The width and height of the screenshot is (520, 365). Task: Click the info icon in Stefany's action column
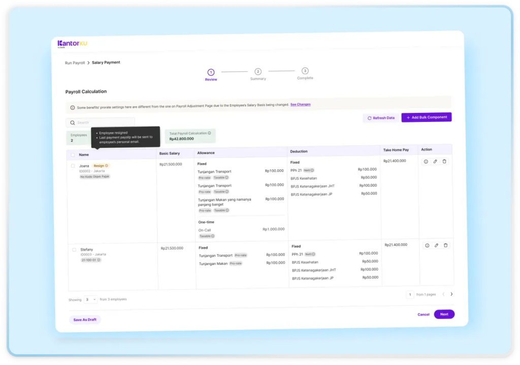click(x=427, y=246)
